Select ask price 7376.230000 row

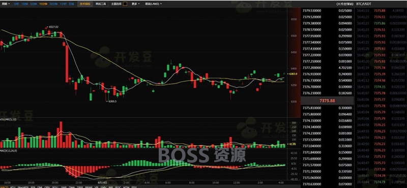(327, 93)
